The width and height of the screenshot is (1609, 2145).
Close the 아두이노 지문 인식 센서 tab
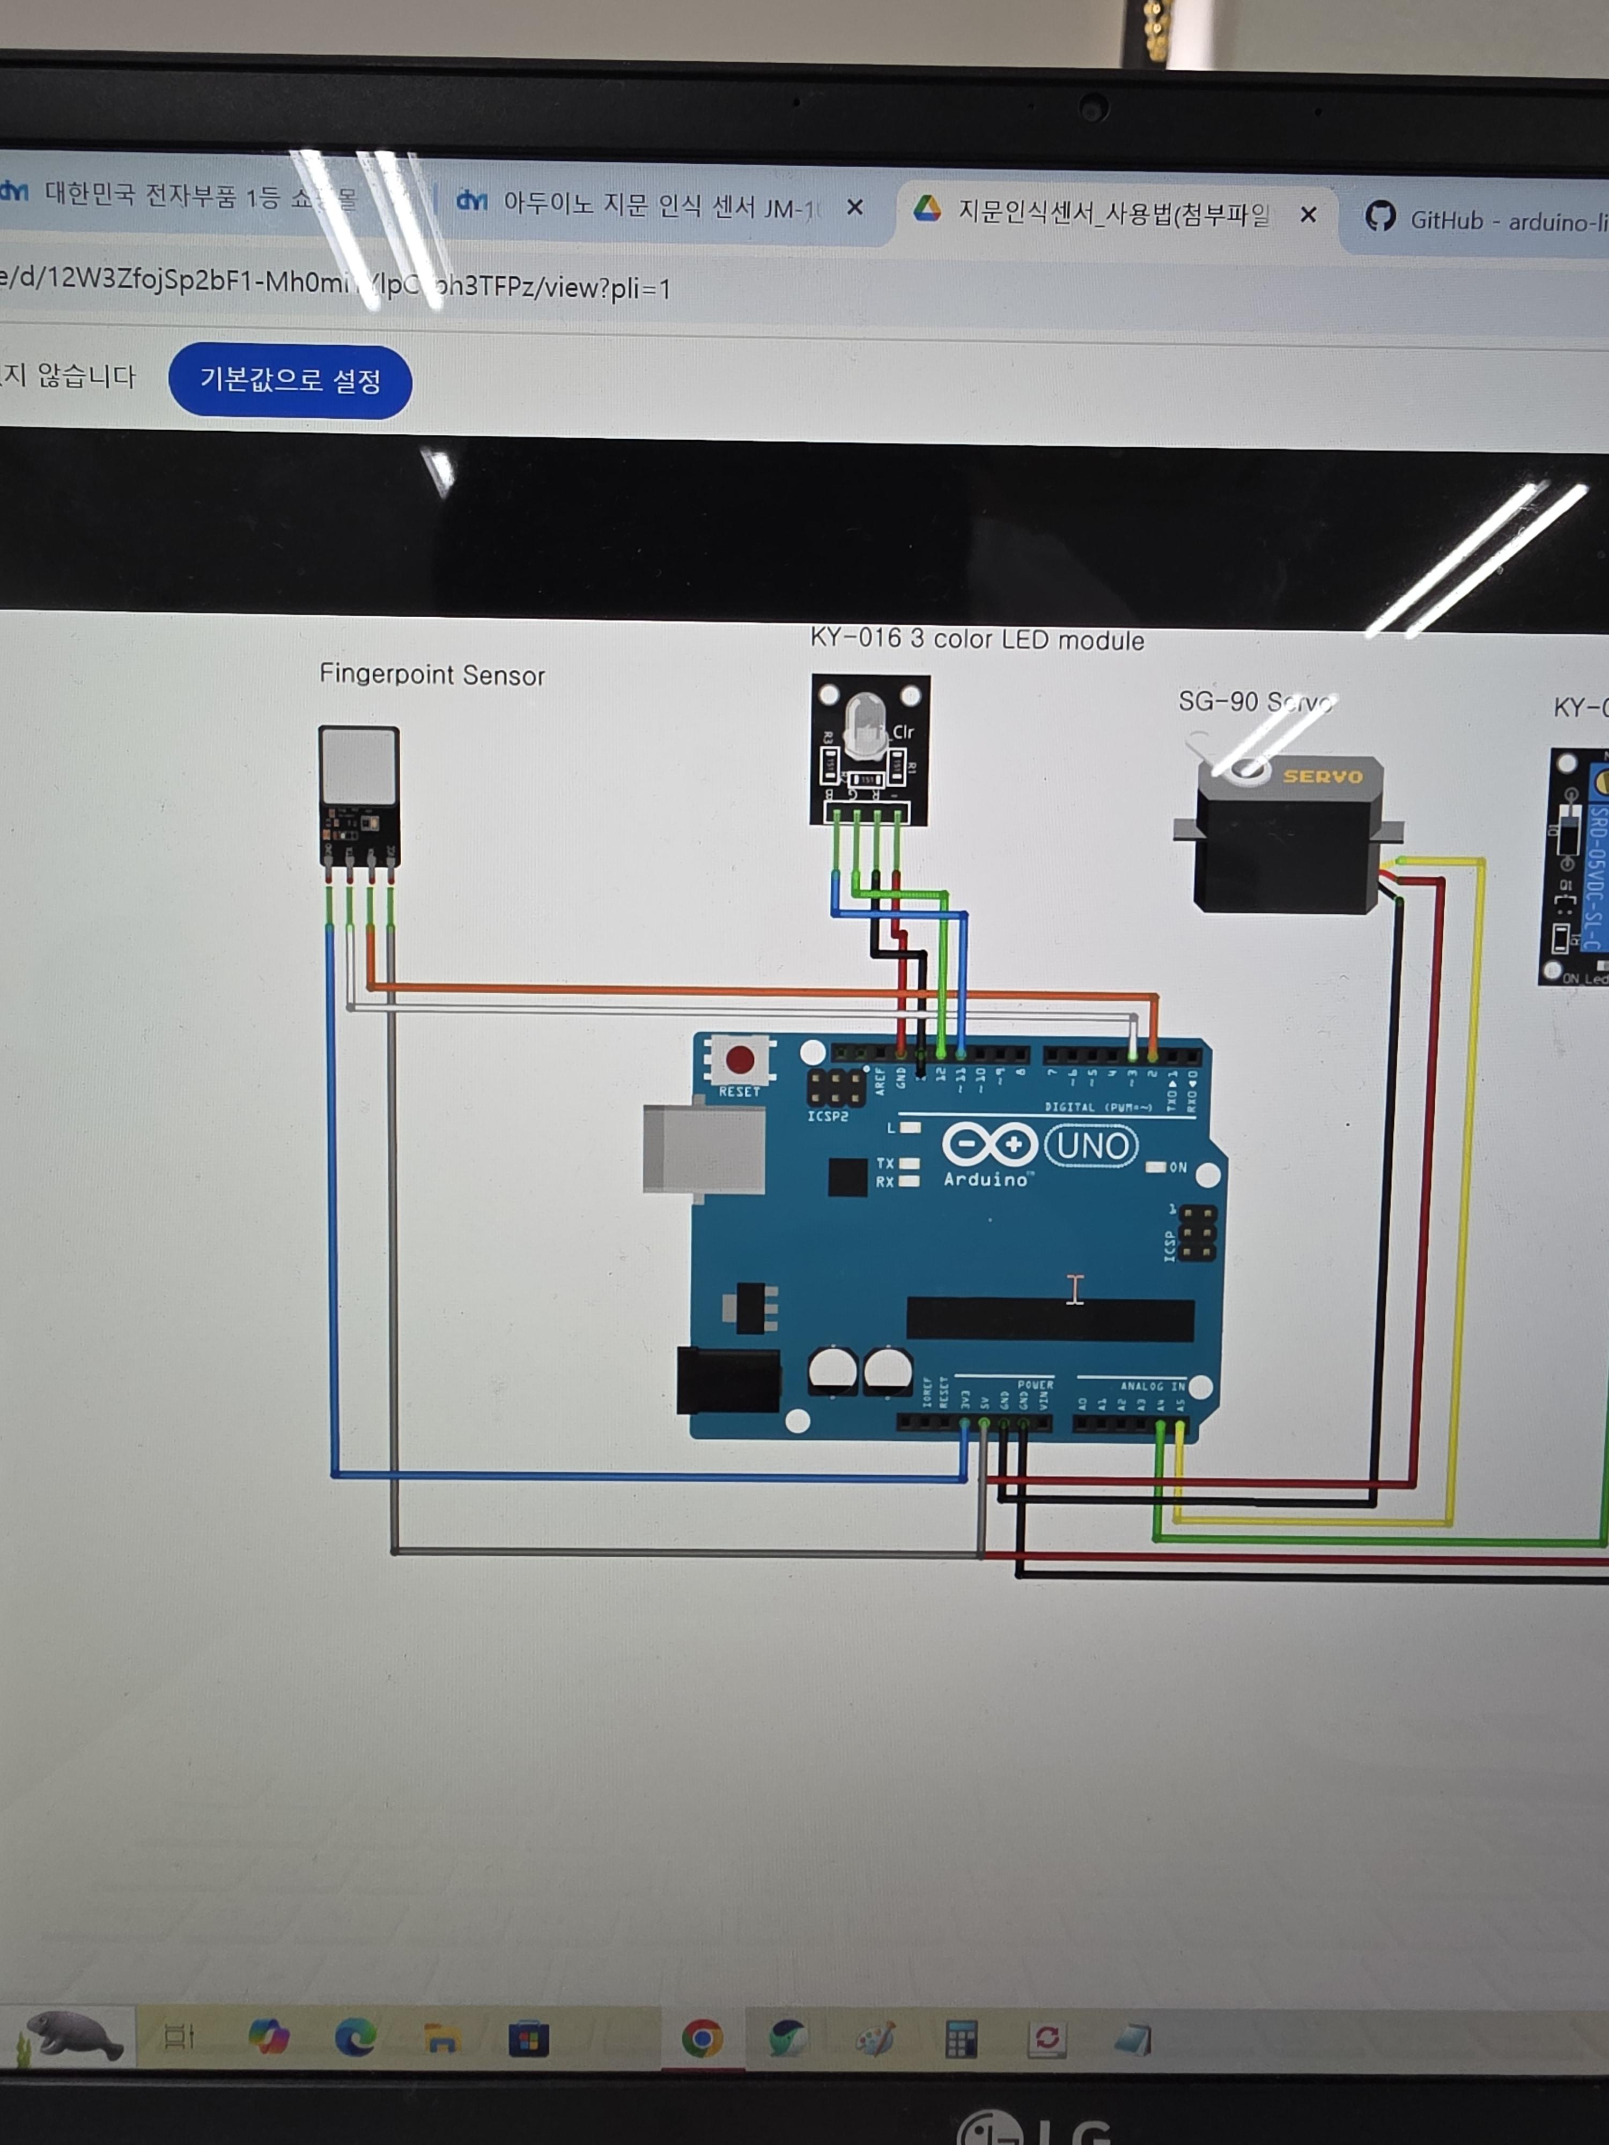(x=854, y=206)
